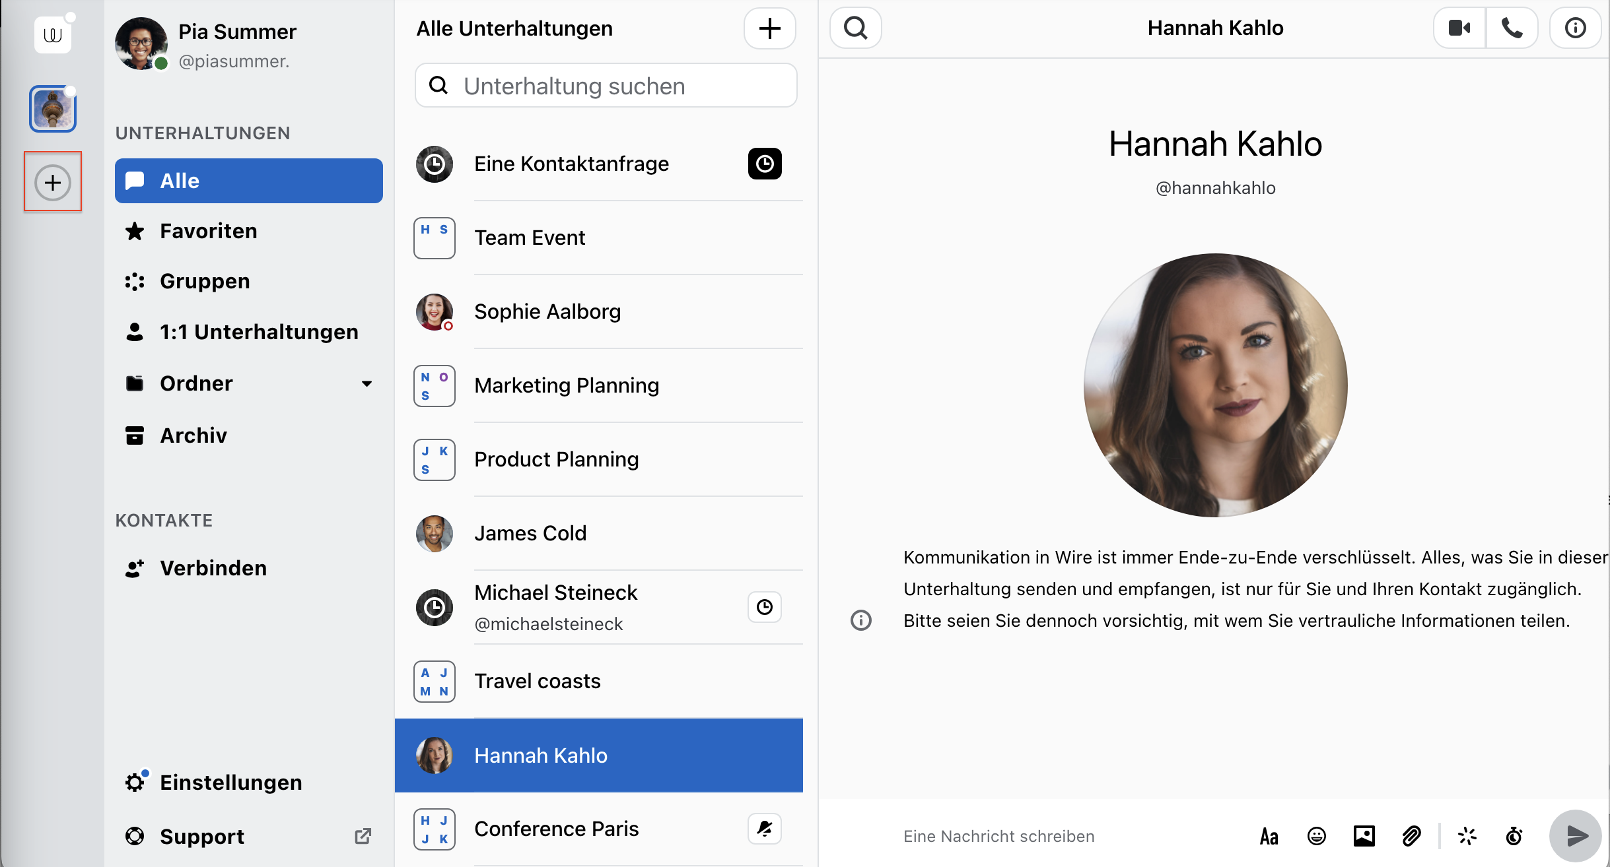Search within the conversation using magnifier
This screenshot has width=1610, height=867.
pos(856,28)
